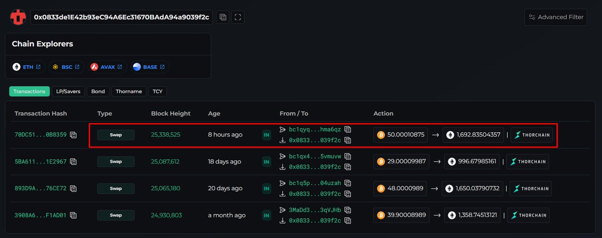The height and width of the screenshot is (238, 602).
Task: Switch to the LP/Savers tab
Action: (68, 92)
